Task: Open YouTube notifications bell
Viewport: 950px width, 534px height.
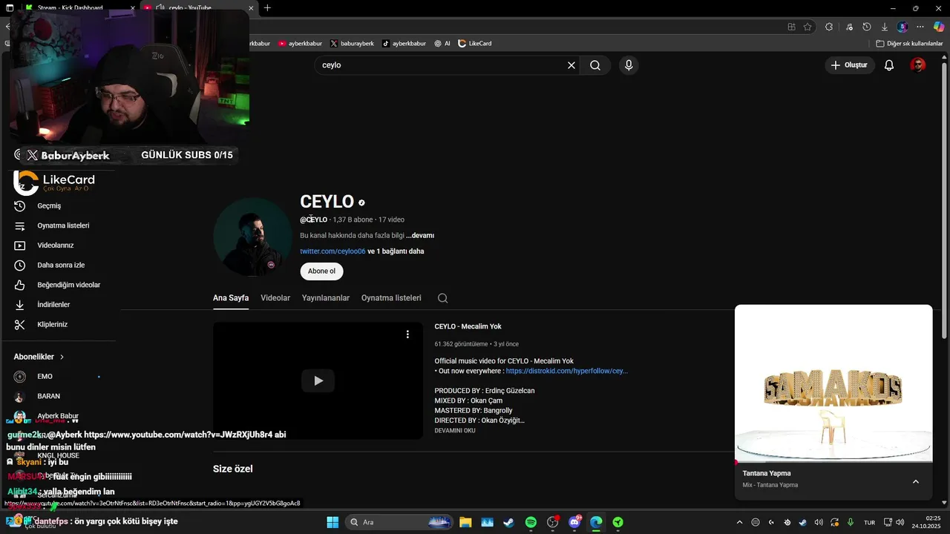Action: (x=889, y=65)
